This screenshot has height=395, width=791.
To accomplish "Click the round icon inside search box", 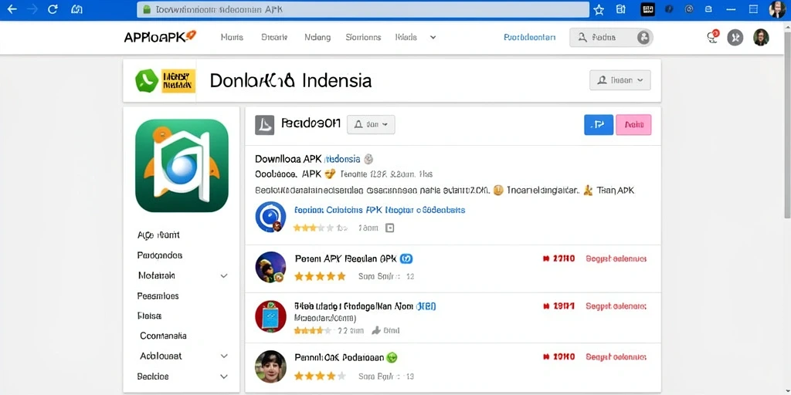I will tap(643, 37).
